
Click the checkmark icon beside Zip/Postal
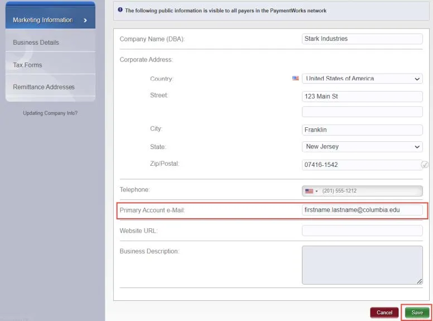pos(425,165)
